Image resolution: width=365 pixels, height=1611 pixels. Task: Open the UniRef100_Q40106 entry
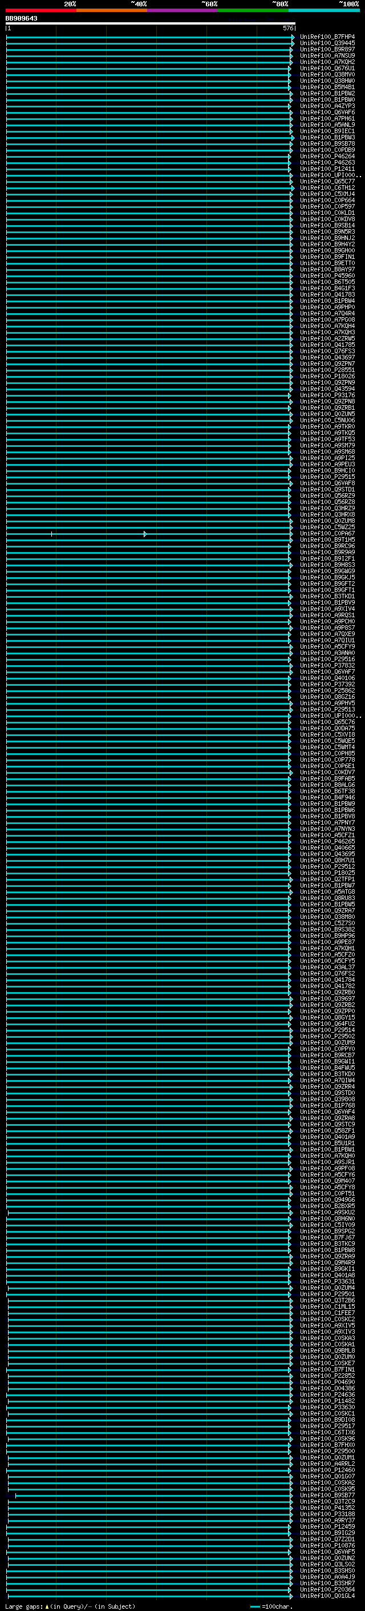coord(327,678)
